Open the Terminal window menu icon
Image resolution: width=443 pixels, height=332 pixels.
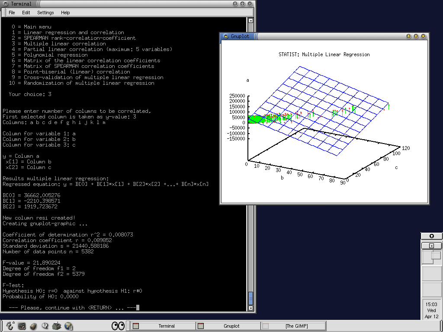tap(5, 3)
